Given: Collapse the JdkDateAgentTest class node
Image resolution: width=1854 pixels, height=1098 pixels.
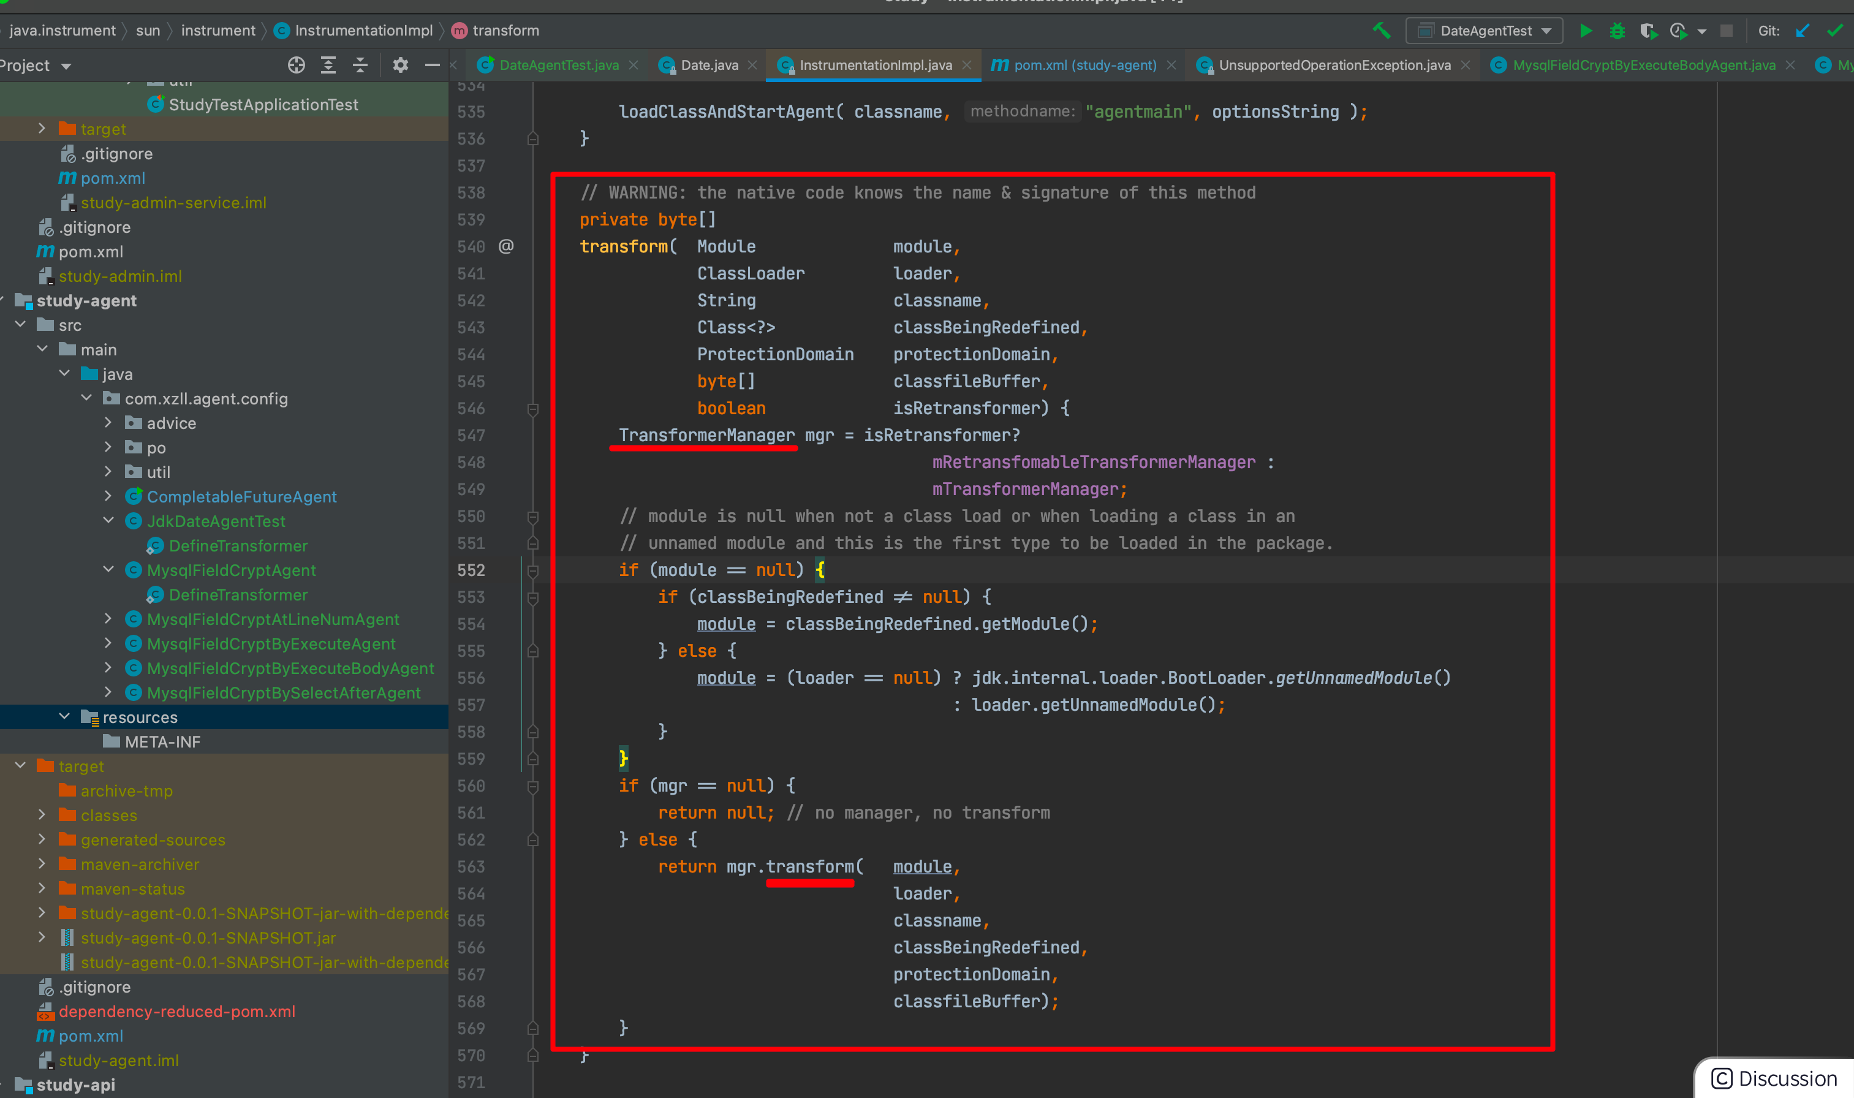Looking at the screenshot, I should click(108, 520).
